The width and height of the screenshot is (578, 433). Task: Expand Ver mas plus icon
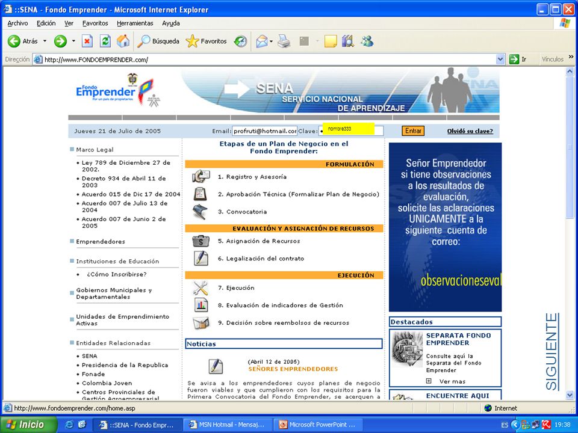[429, 381]
